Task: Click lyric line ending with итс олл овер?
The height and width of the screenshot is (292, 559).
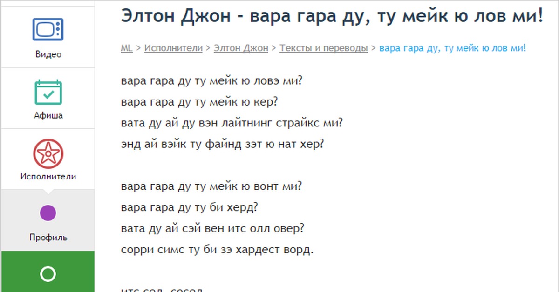Action: tap(212, 229)
